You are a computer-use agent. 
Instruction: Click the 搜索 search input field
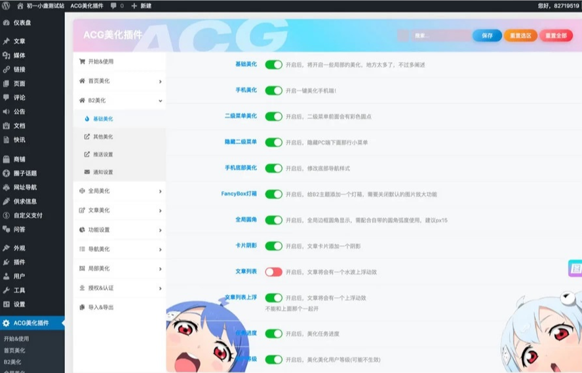click(x=438, y=36)
